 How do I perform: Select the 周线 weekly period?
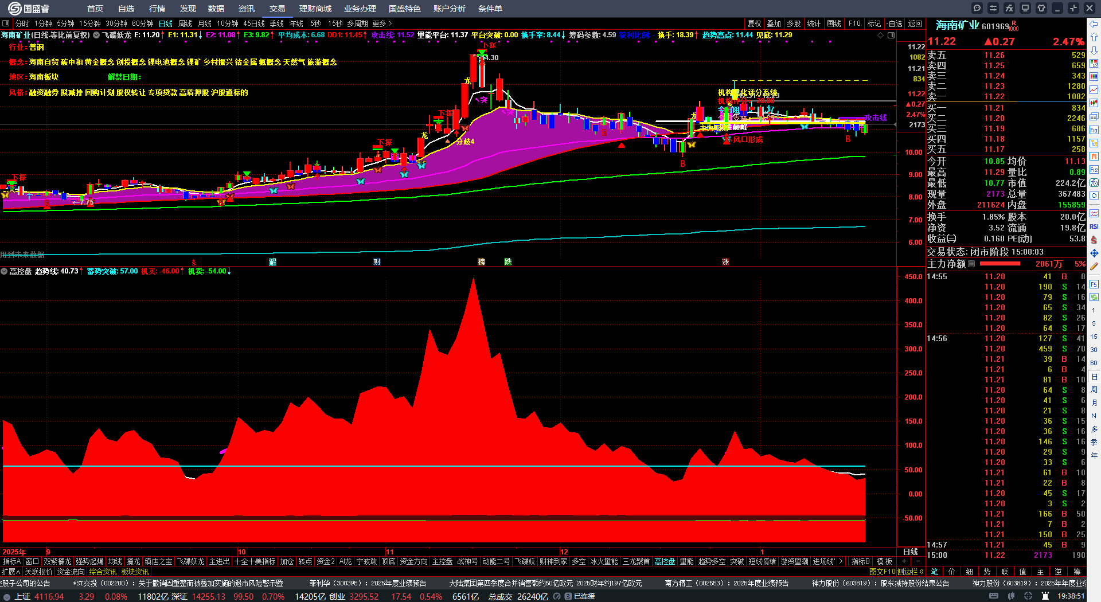(x=185, y=24)
